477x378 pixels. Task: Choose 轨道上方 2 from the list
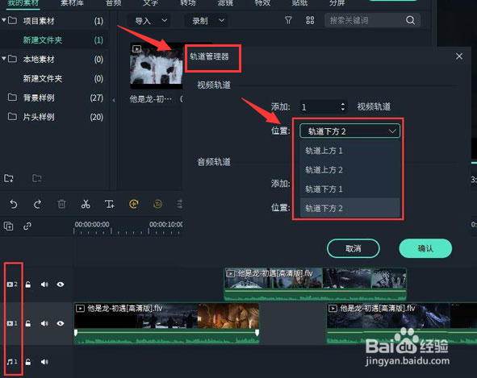coord(349,169)
